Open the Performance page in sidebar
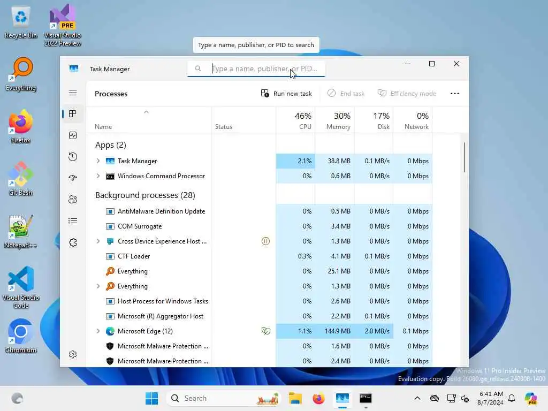Image resolution: width=548 pixels, height=411 pixels. click(73, 135)
